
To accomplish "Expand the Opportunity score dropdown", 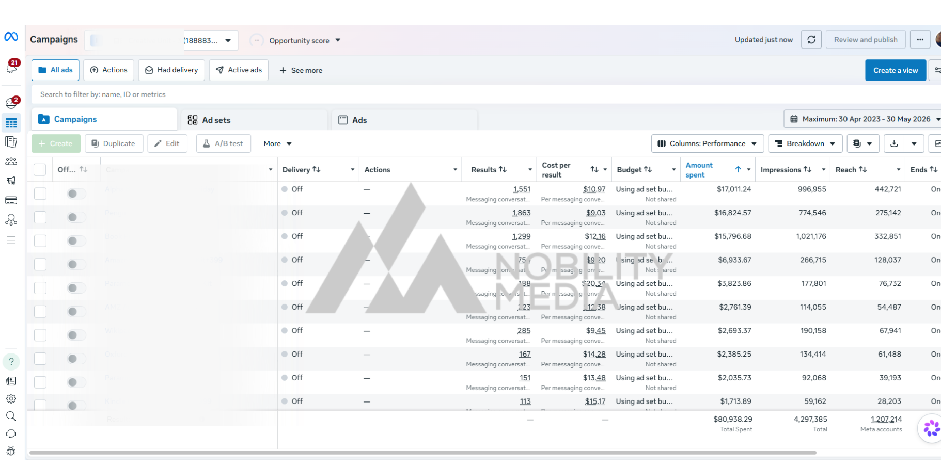I will (x=338, y=40).
